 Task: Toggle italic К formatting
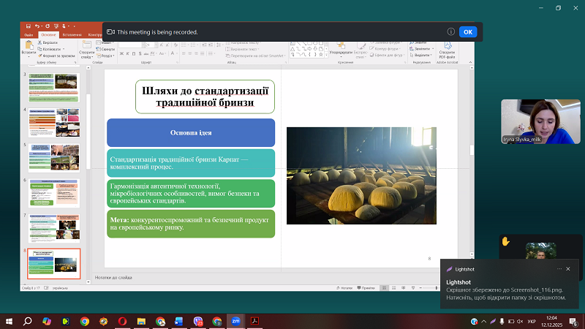(127, 53)
